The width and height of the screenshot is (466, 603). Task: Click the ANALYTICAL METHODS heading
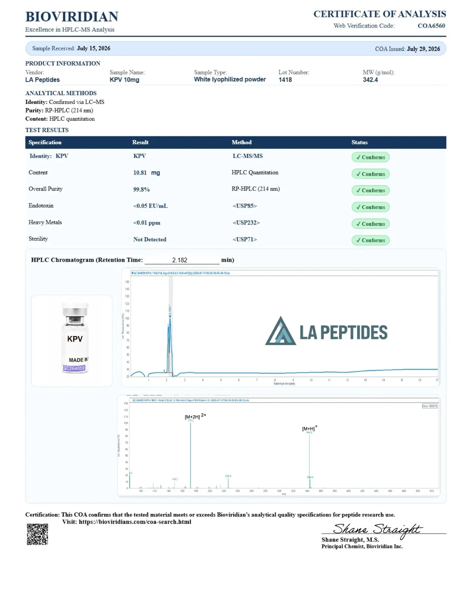pos(61,93)
